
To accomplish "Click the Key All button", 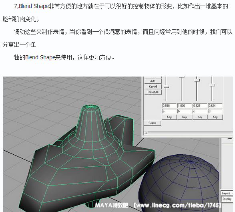I will point(153,87).
